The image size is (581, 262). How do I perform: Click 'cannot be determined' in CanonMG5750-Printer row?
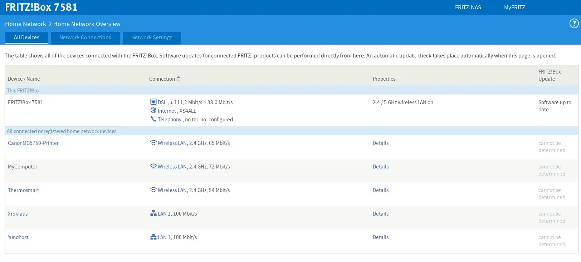click(x=552, y=147)
